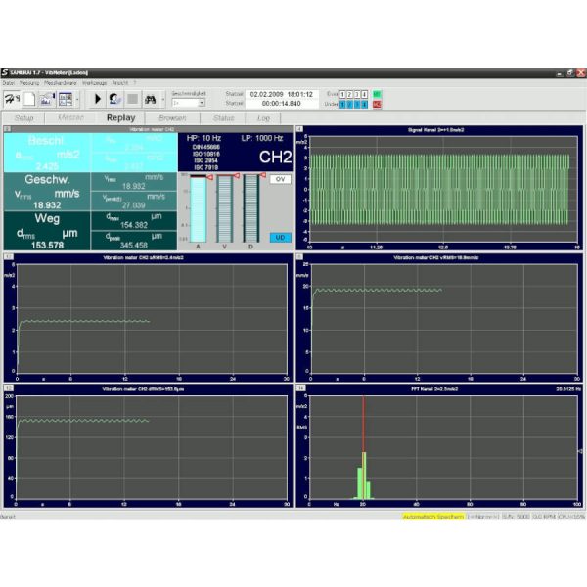Open the Datei menu
587x587 pixels.
(8, 83)
